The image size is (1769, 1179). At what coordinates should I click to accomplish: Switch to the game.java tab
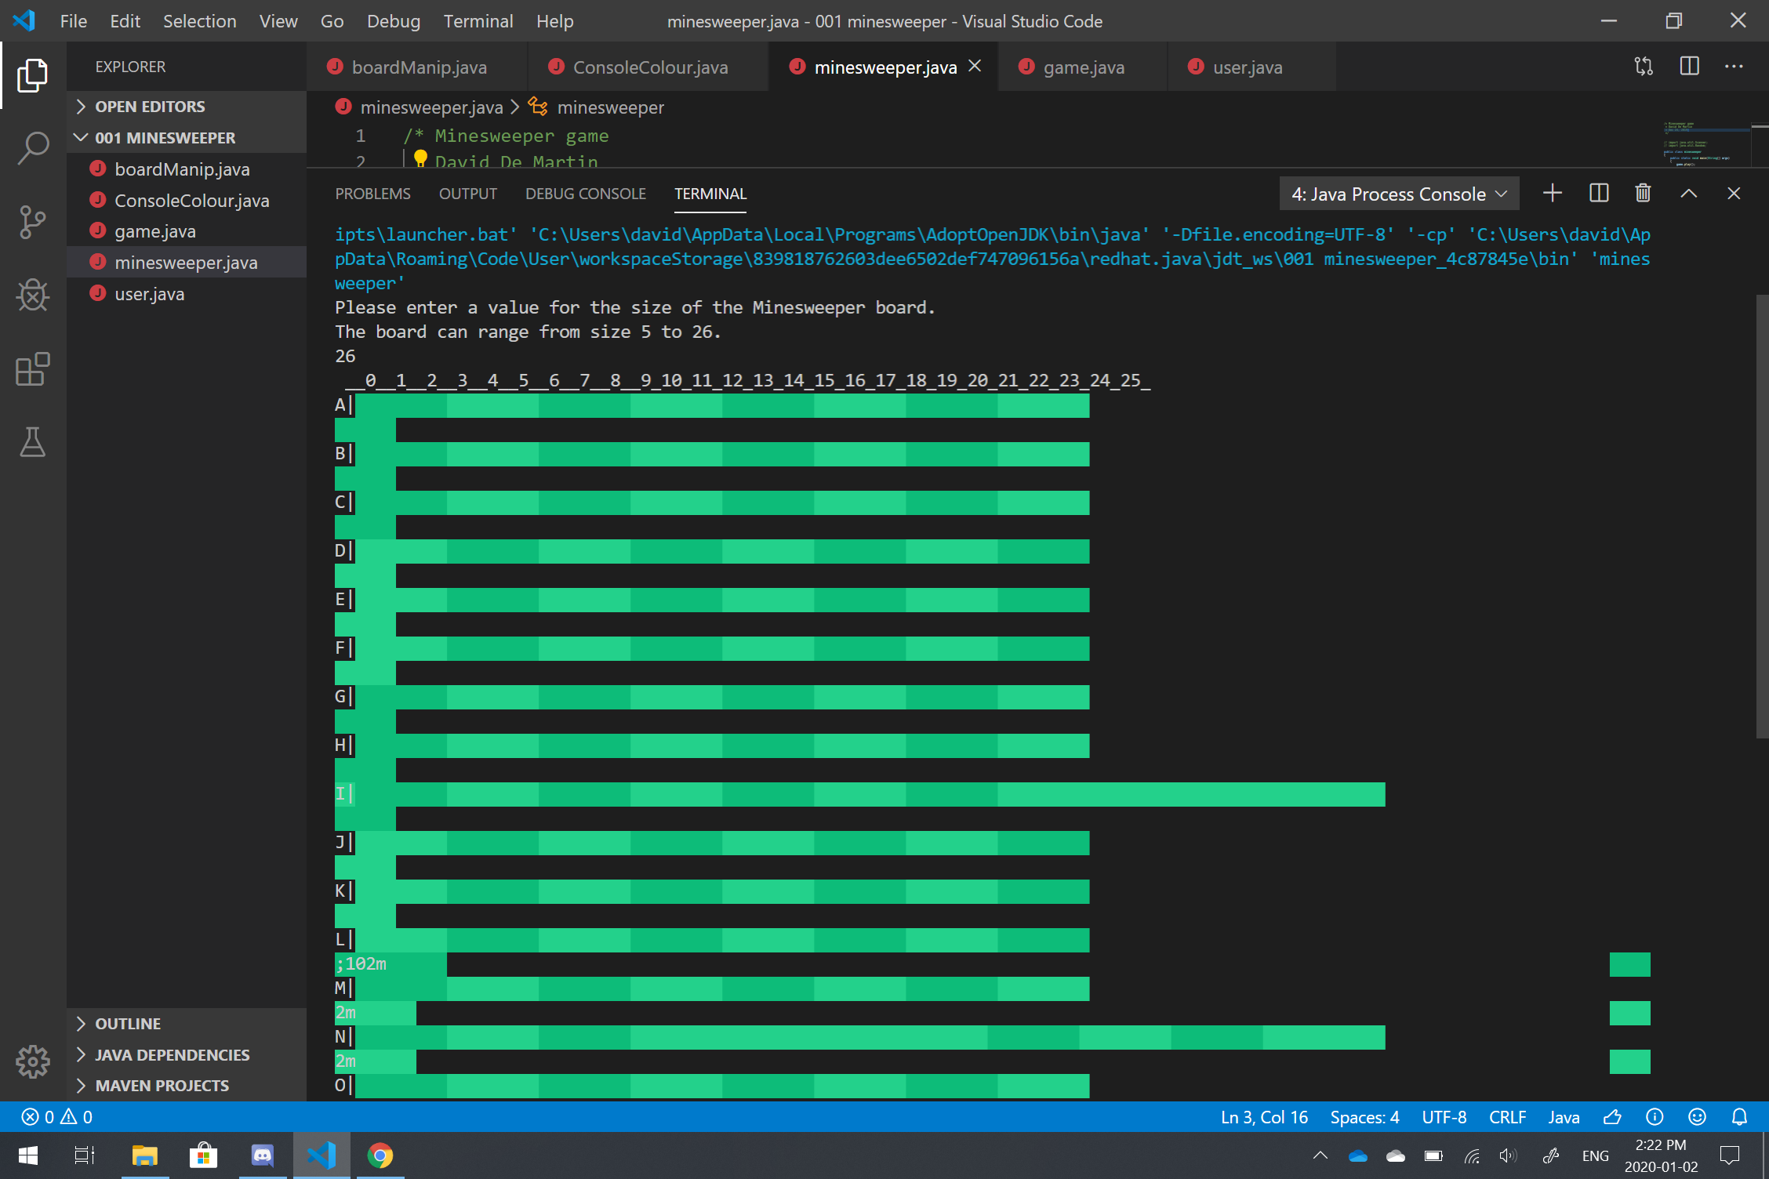1083,67
